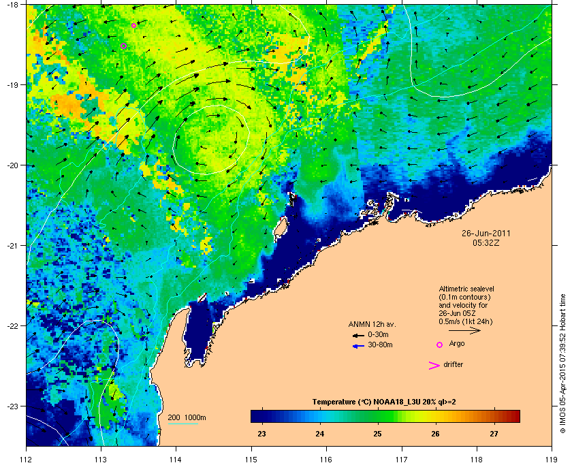Click the dark blue gulf inlet near 114.2E
The width and height of the screenshot is (572, 463).
[x=199, y=334]
